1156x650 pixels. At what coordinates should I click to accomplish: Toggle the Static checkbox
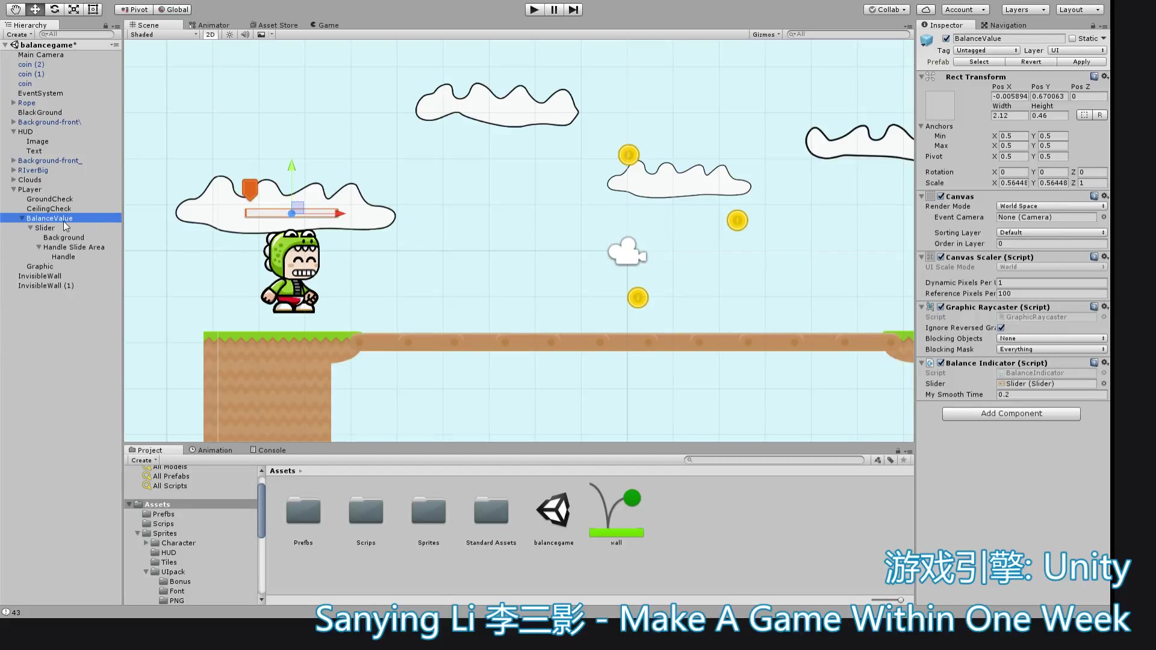(x=1072, y=39)
